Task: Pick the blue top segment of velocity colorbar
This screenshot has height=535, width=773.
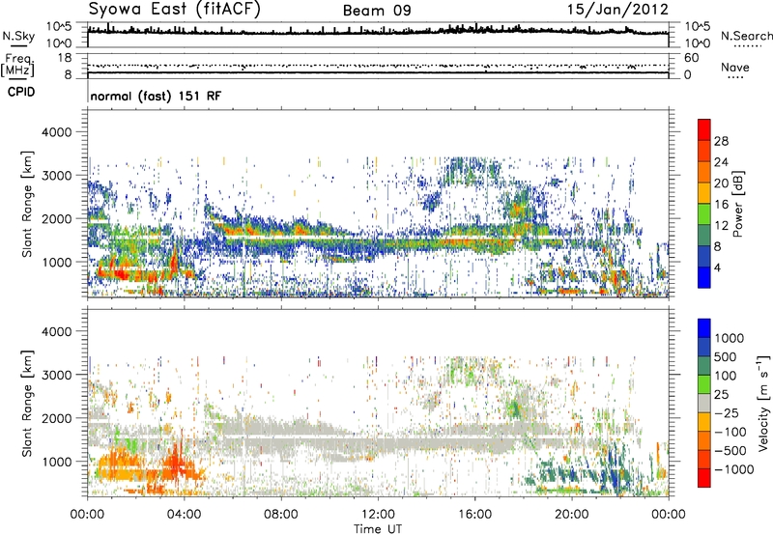Action: [x=704, y=328]
